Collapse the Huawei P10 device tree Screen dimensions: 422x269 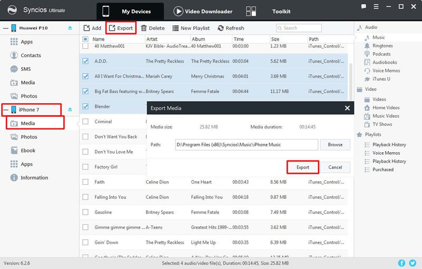coord(6,28)
